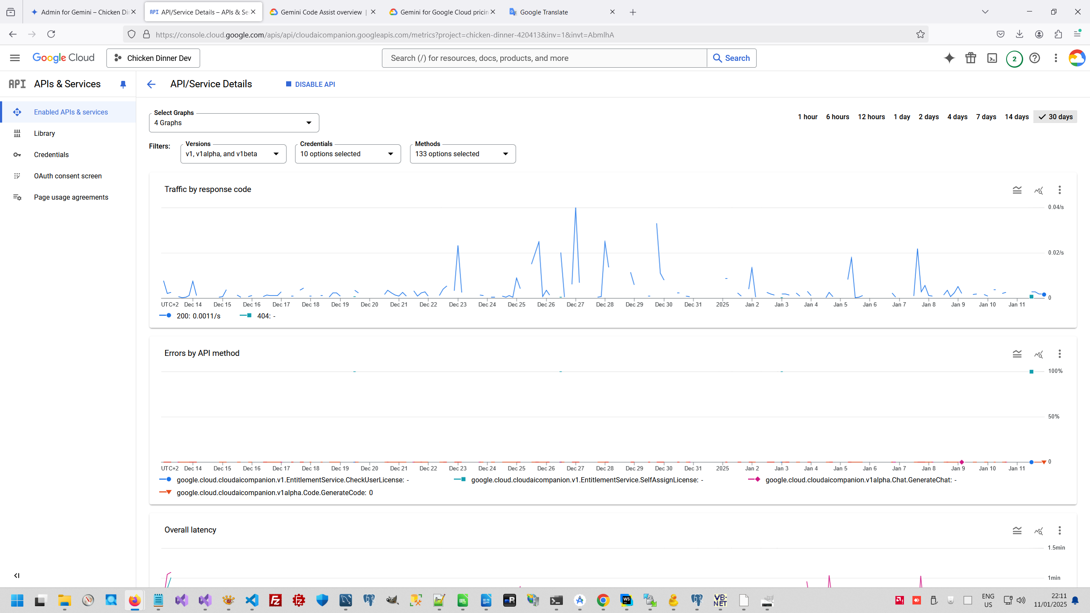Click the DISABLE API button
This screenshot has width=1090, height=613.
pos(310,84)
